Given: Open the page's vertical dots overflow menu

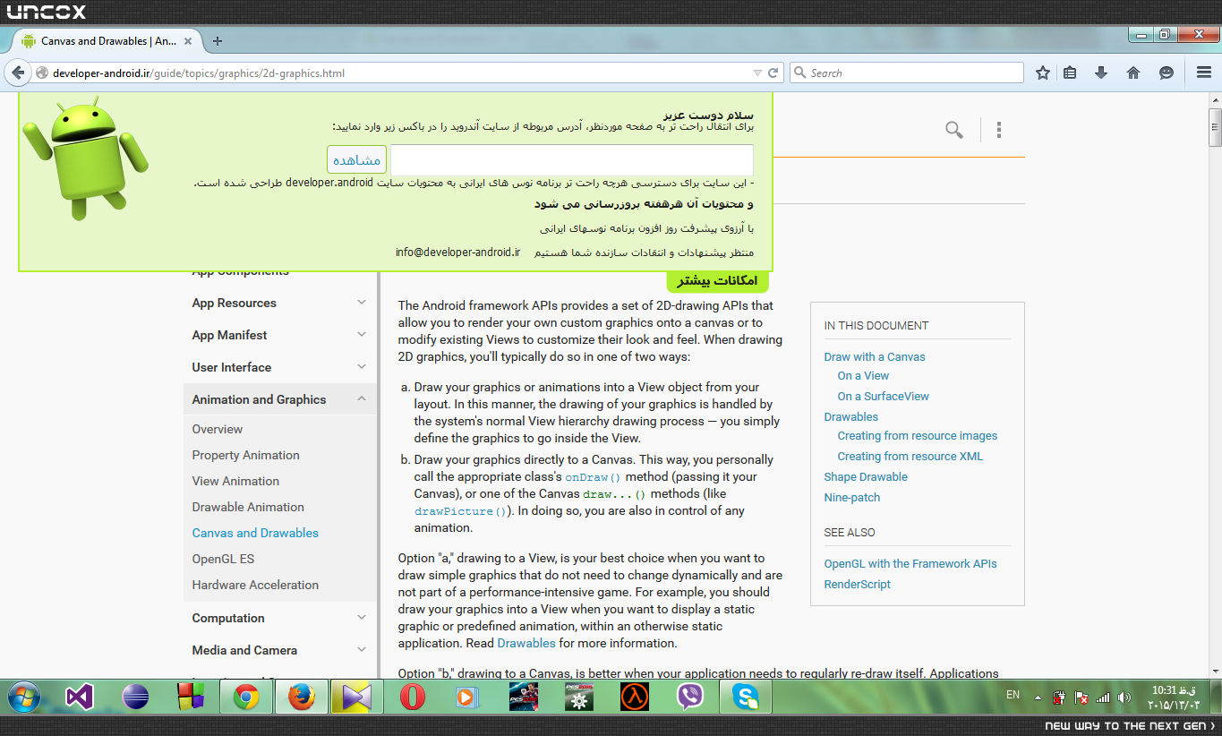Looking at the screenshot, I should point(998,130).
